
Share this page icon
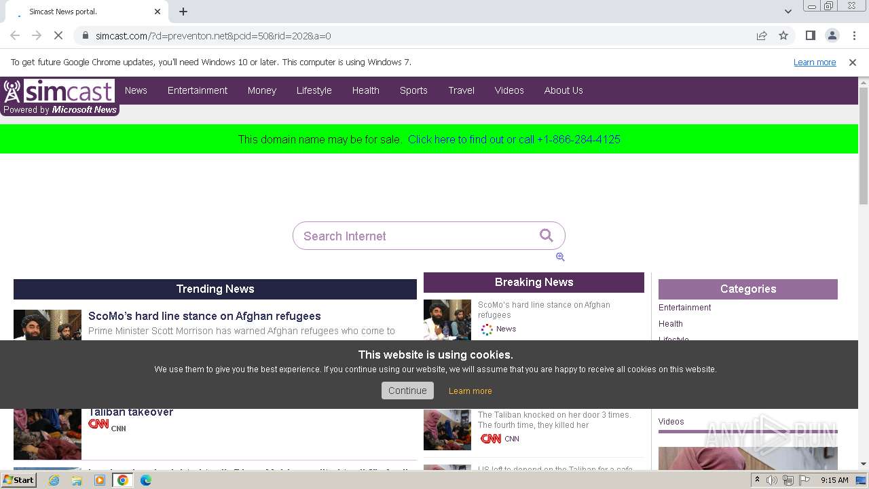(x=762, y=35)
